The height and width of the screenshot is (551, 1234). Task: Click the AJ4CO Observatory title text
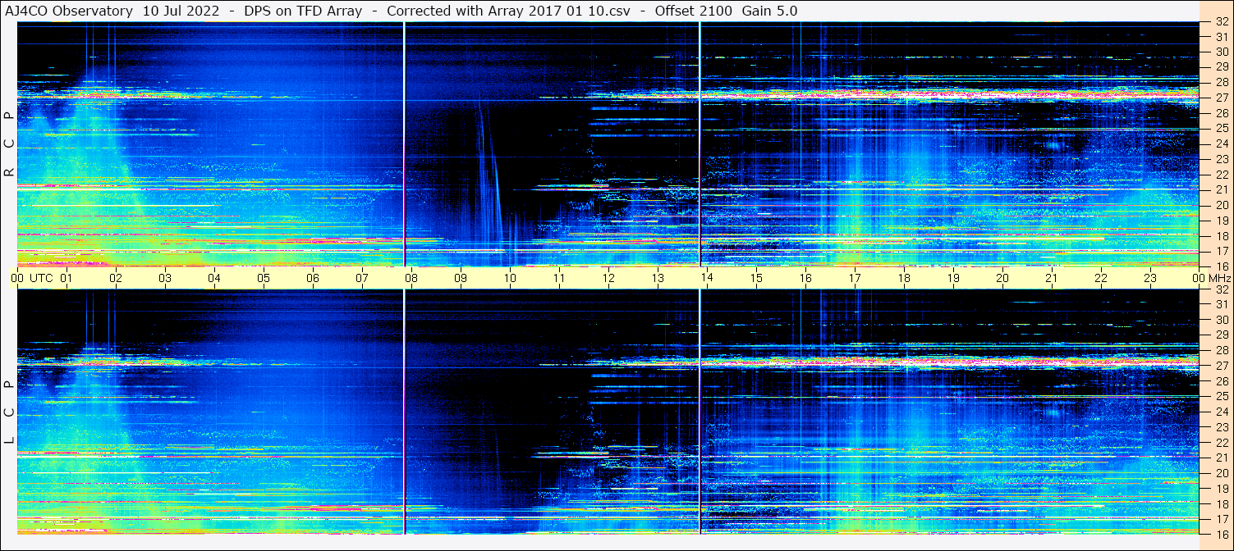[69, 11]
